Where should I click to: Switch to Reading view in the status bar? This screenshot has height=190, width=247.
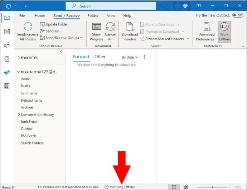point(185,187)
